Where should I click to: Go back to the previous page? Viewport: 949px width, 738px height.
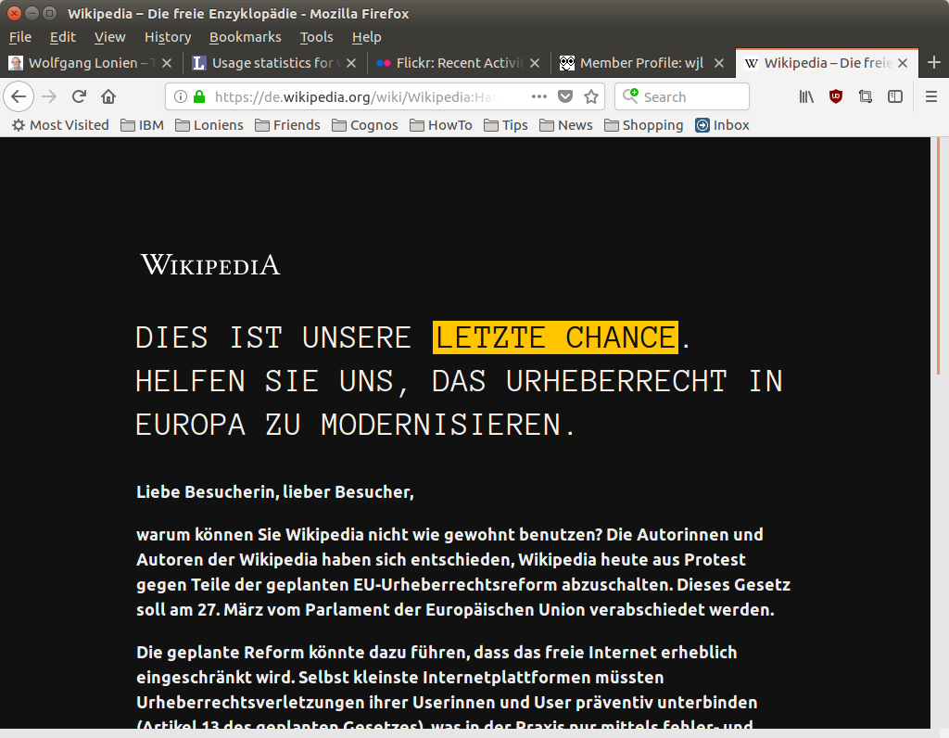(x=19, y=96)
